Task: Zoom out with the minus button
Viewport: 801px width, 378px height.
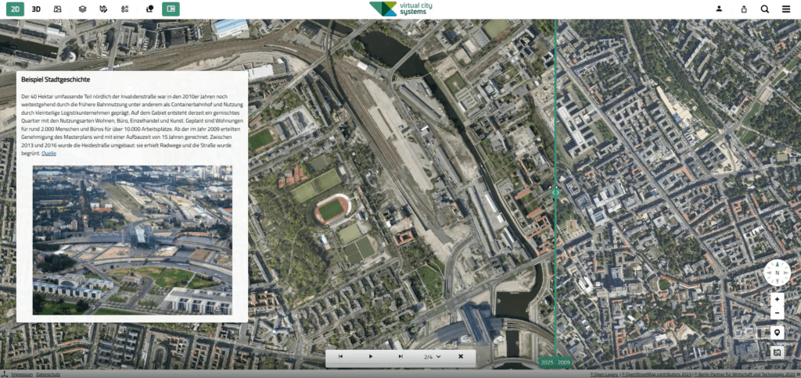Action: coord(777,312)
